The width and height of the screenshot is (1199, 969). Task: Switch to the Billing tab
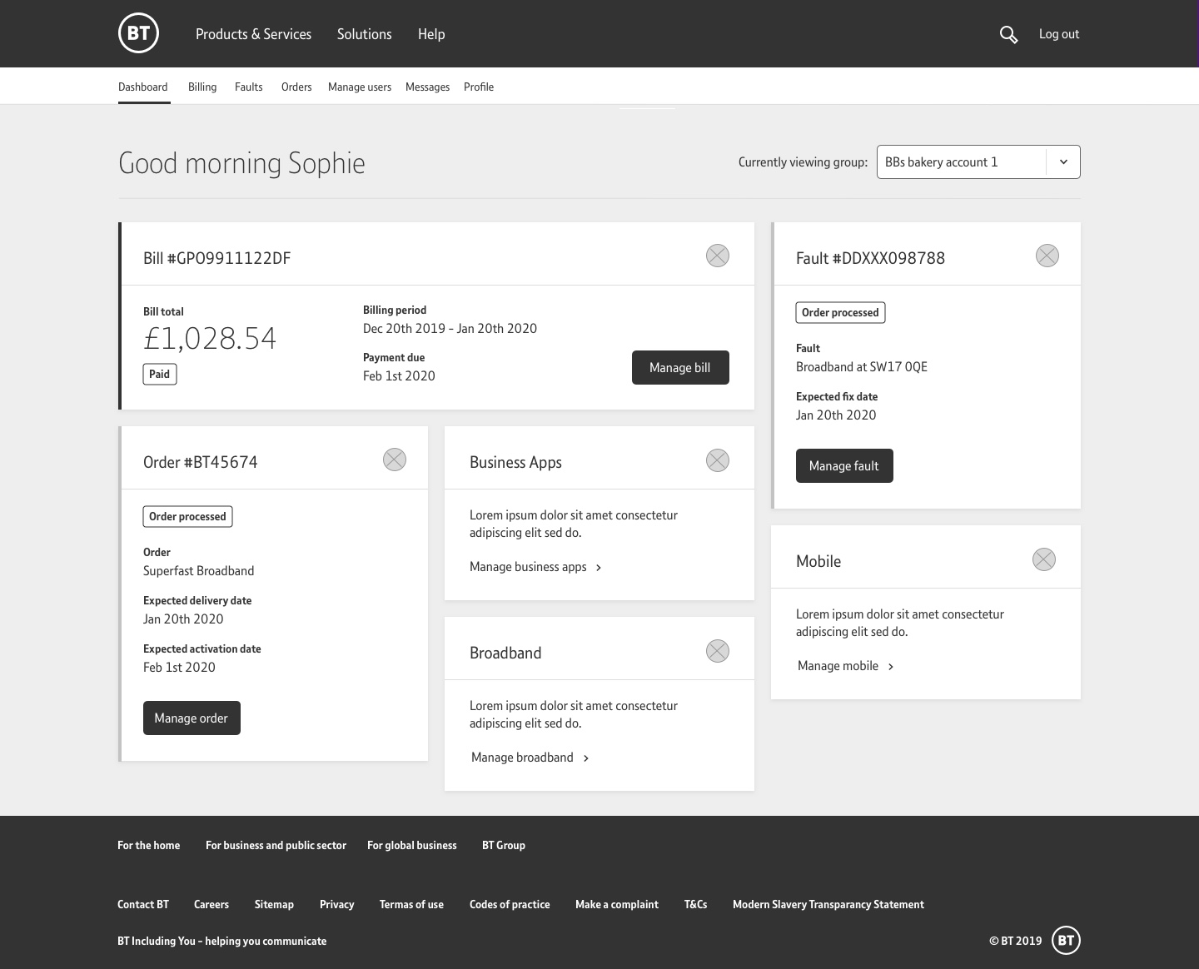coord(202,87)
